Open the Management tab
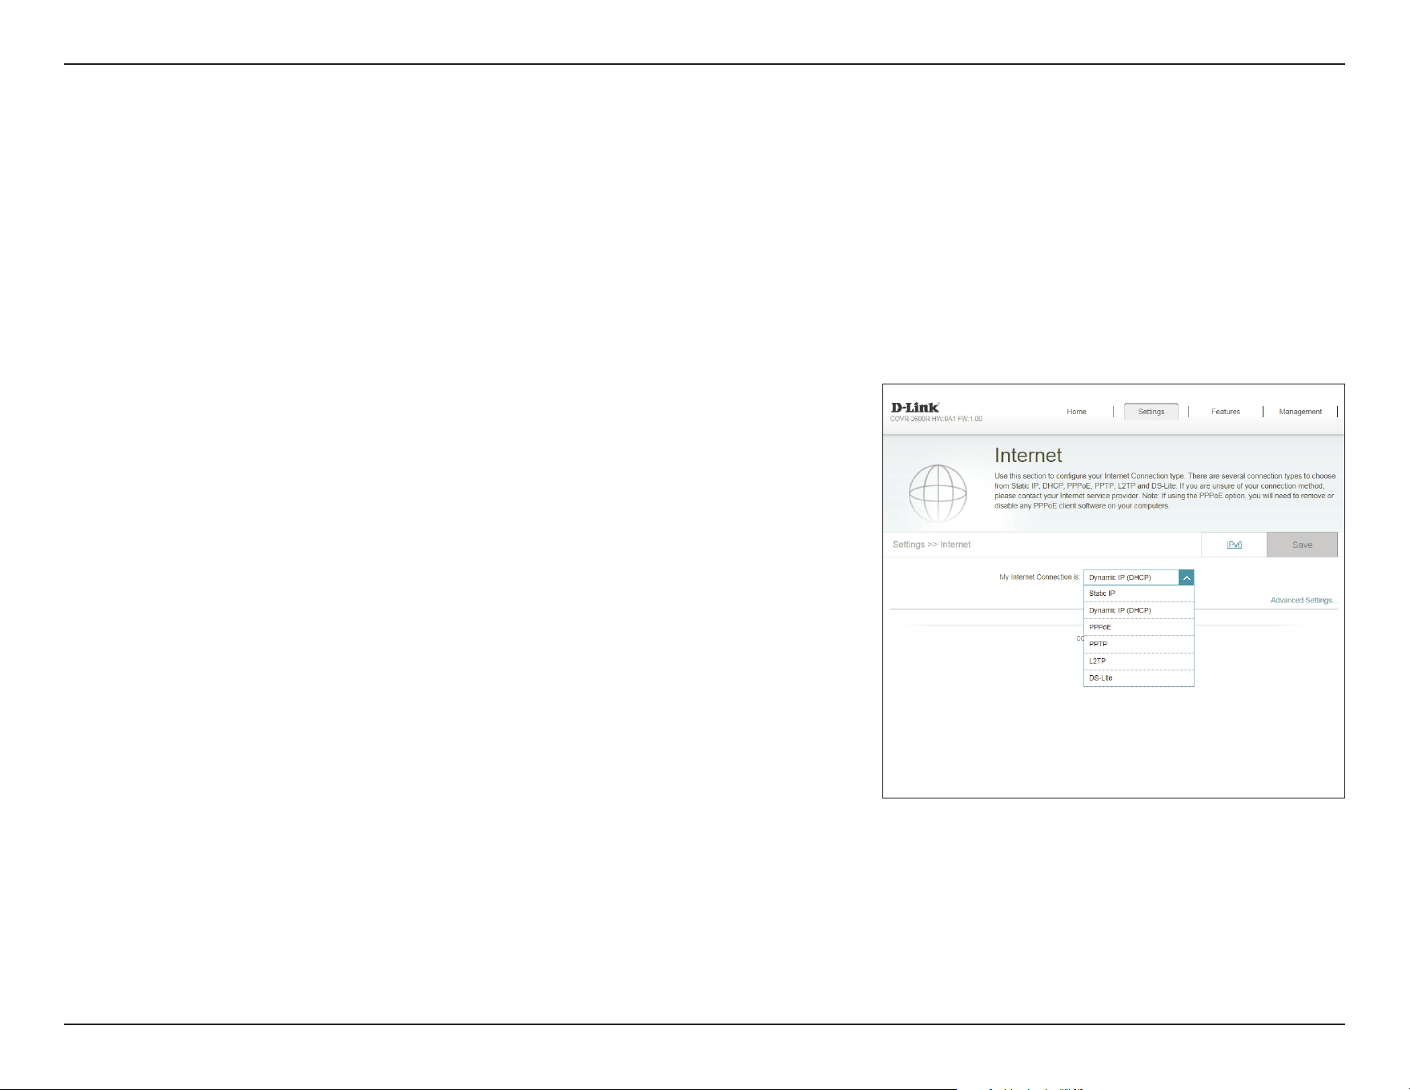This screenshot has width=1410, height=1090. coord(1300,412)
